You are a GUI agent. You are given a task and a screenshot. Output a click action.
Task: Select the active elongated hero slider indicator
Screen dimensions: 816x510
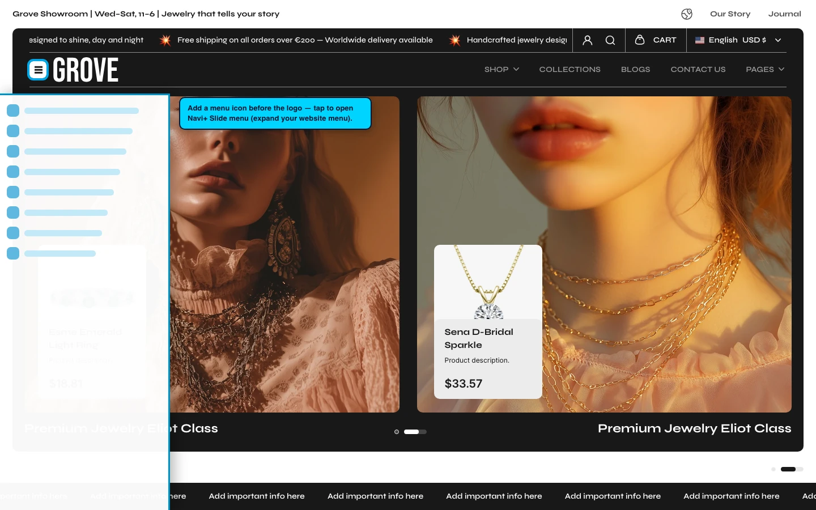[411, 432]
